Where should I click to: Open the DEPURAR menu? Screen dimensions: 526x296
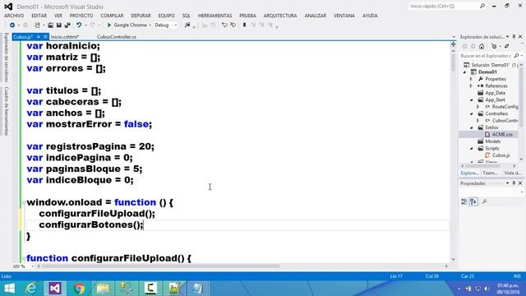pyautogui.click(x=141, y=16)
